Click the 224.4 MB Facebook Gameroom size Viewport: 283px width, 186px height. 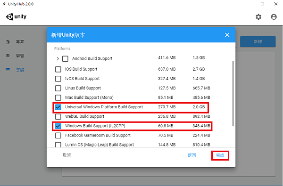(x=201, y=135)
